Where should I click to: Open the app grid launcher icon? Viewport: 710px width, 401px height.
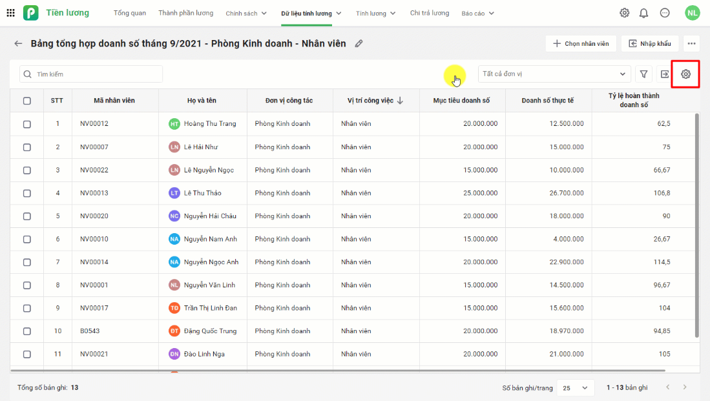(10, 13)
